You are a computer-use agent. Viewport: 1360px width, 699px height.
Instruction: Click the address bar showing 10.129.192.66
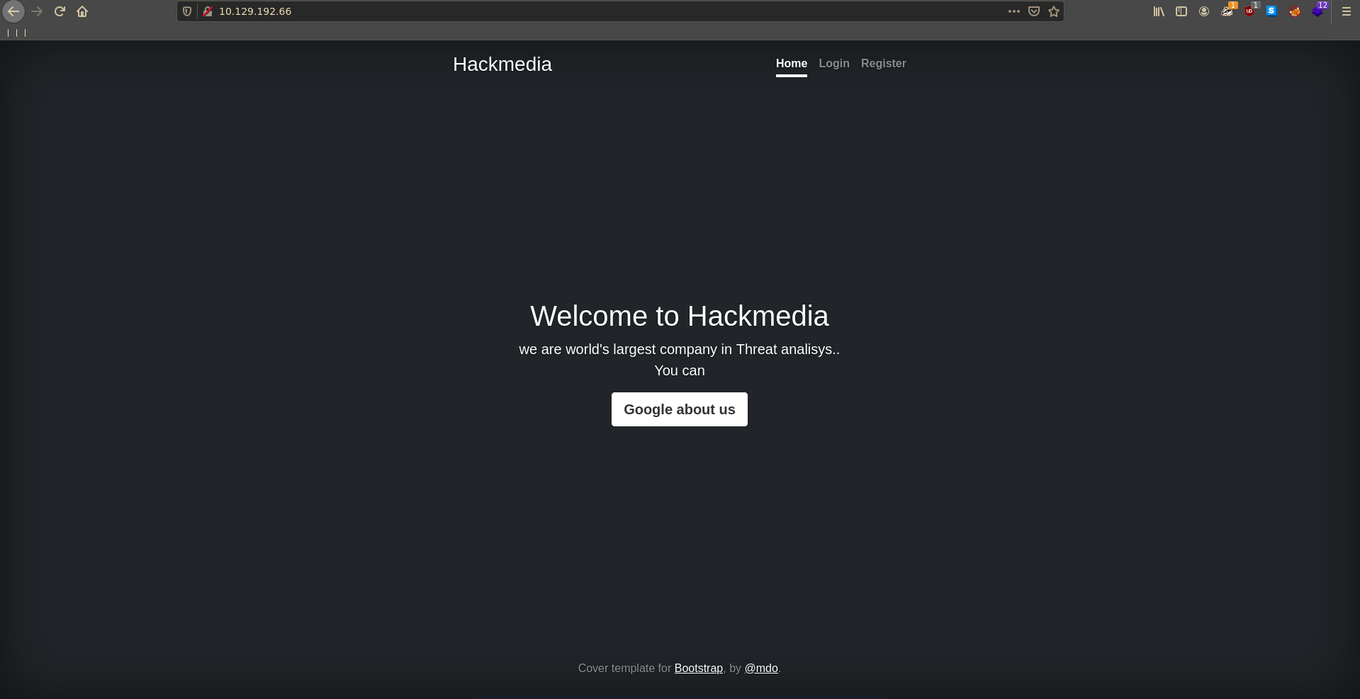coord(567,11)
